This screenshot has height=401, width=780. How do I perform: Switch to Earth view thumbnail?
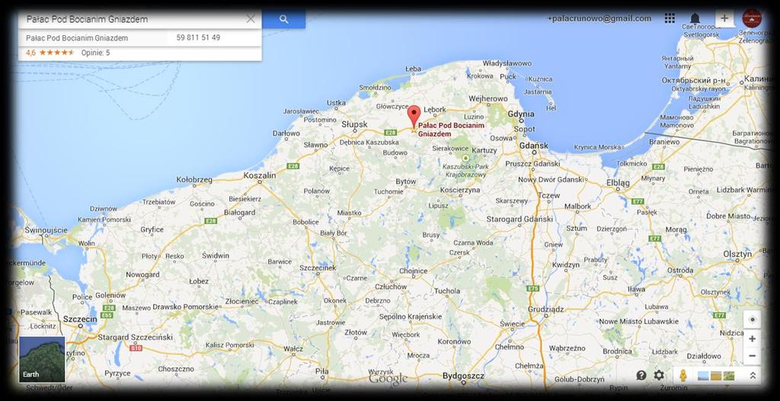click(x=42, y=359)
